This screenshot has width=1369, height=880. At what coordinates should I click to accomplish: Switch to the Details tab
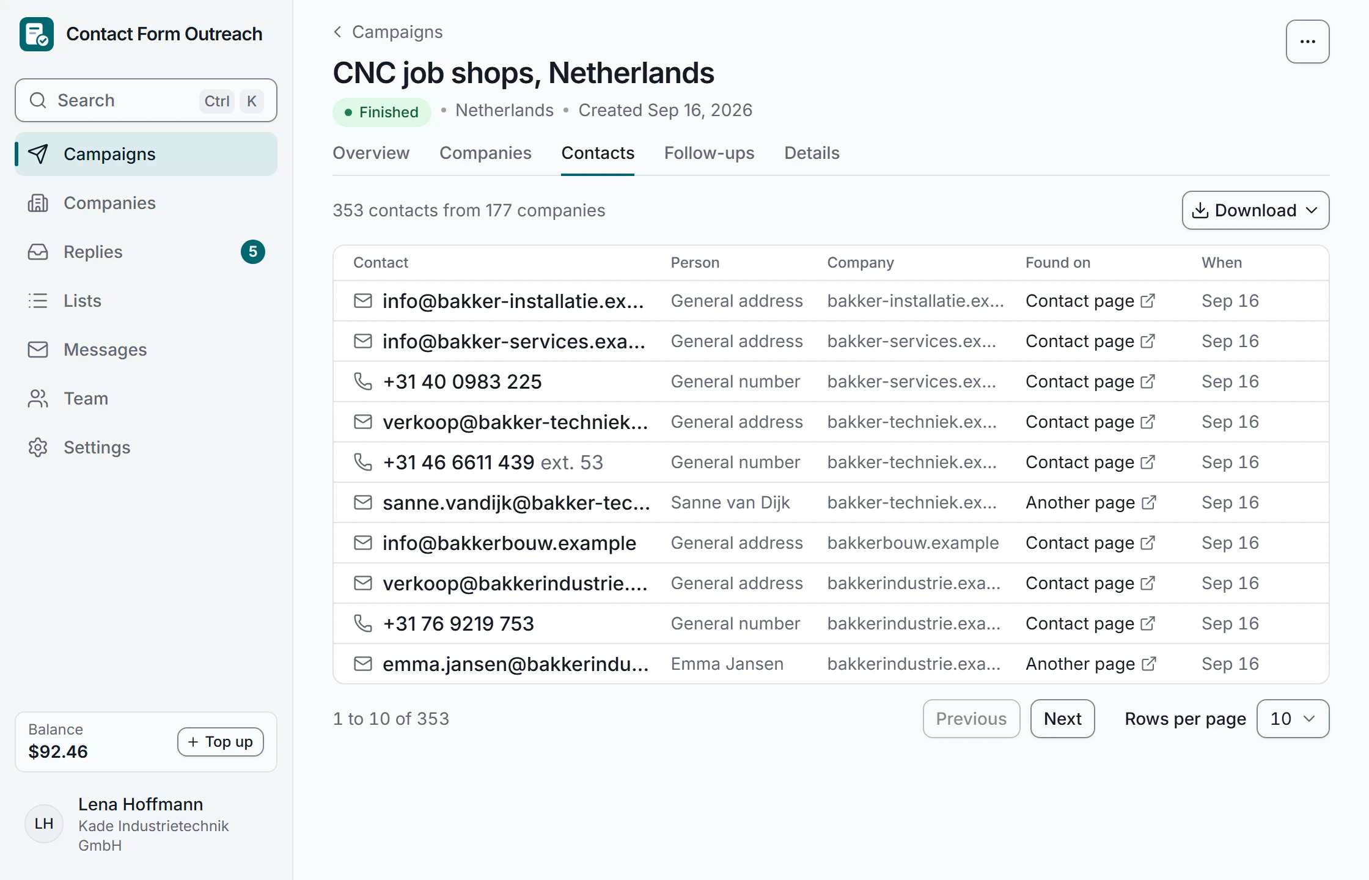pos(812,153)
